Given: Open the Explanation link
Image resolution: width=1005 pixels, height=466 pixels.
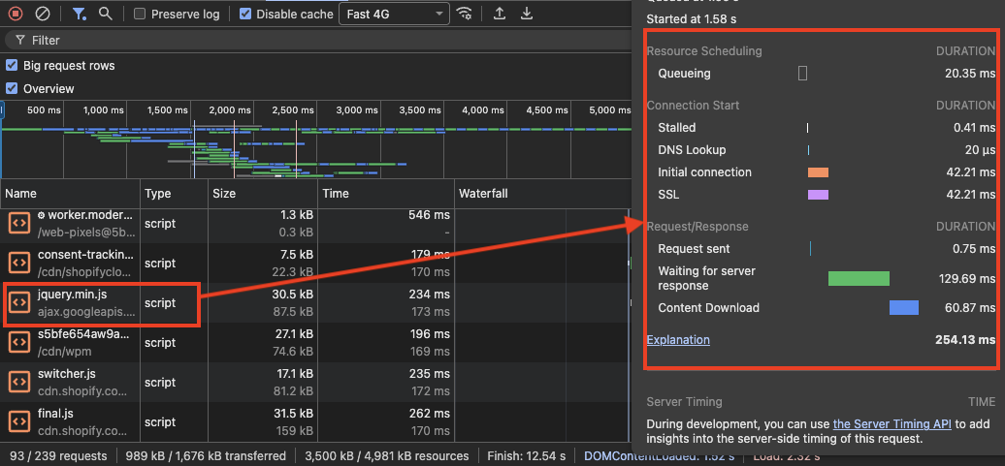Looking at the screenshot, I should [678, 340].
